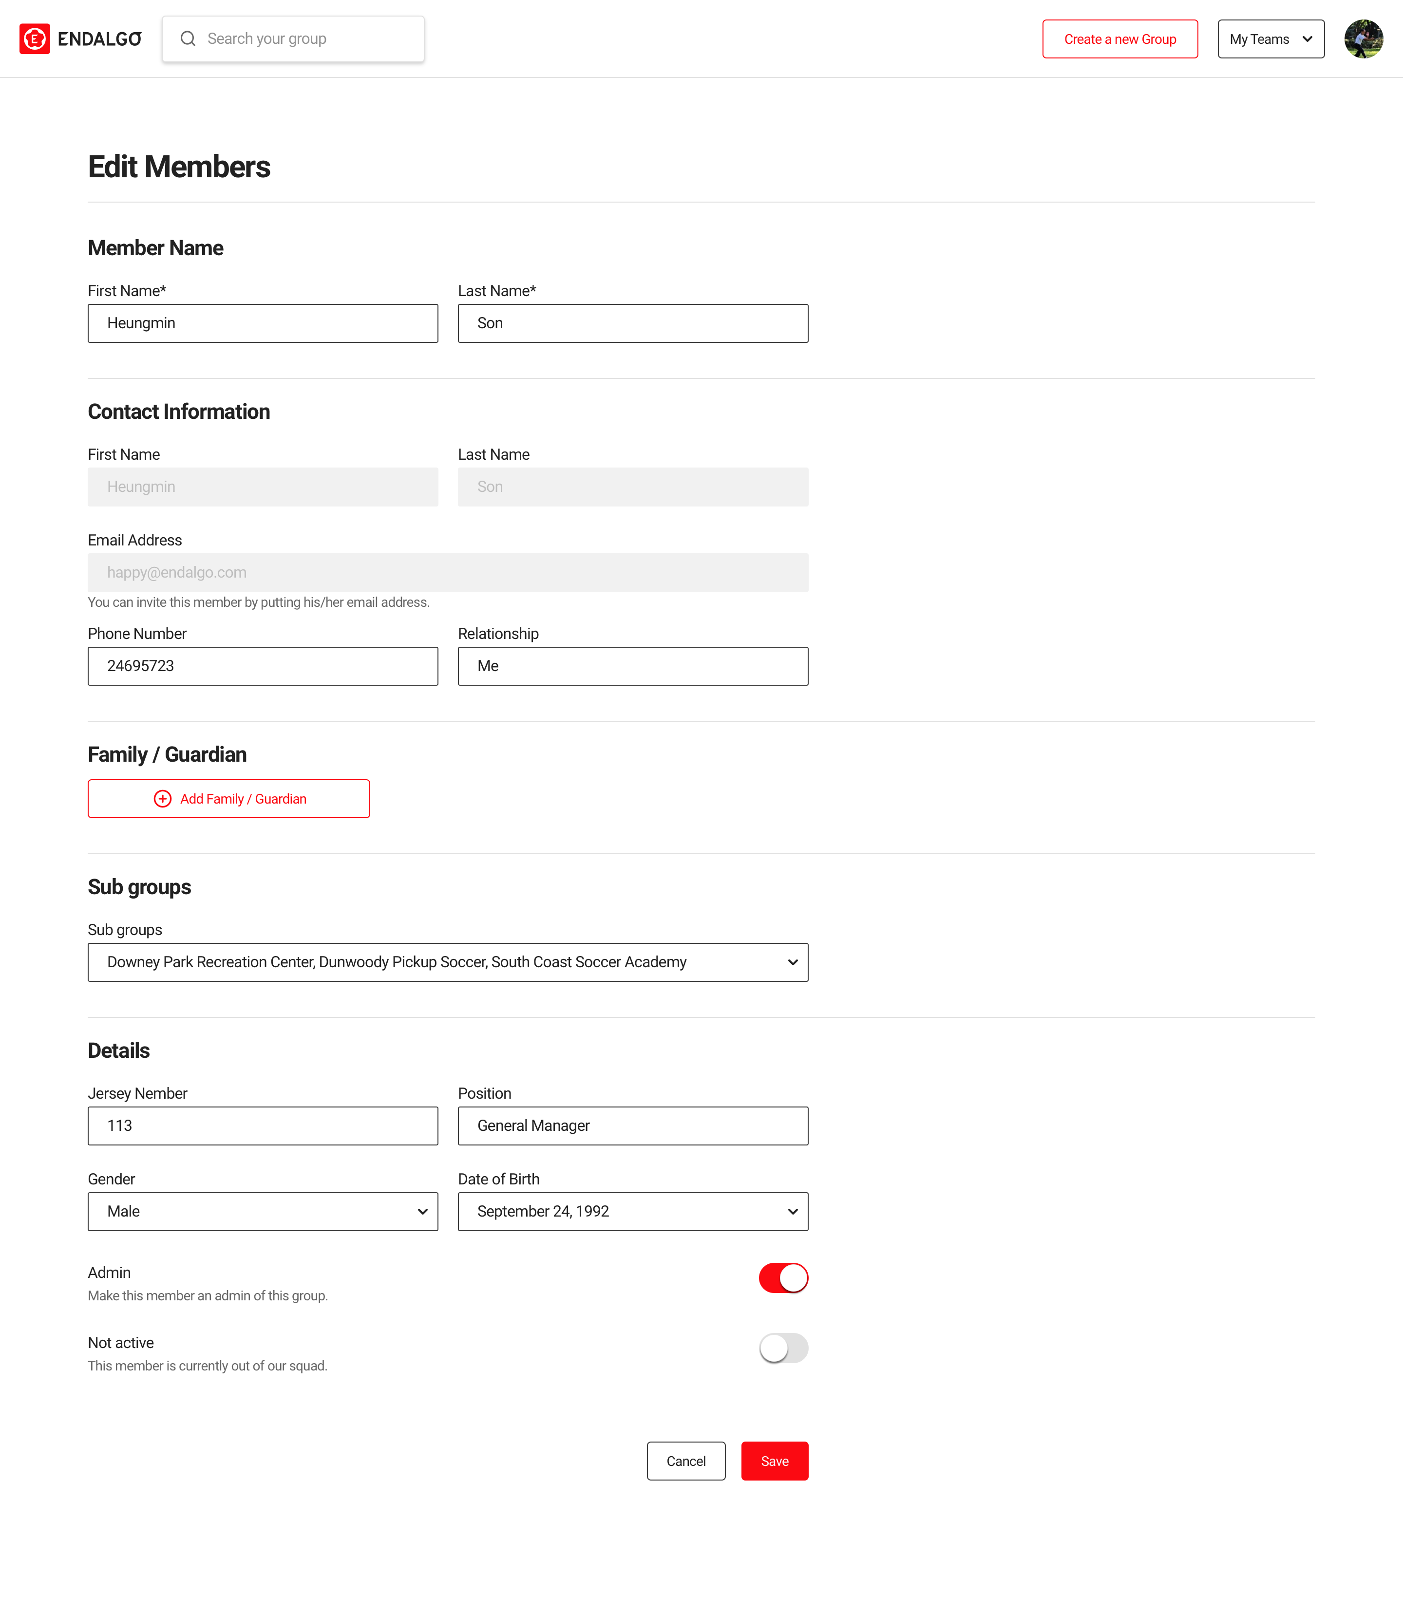Image resolution: width=1403 pixels, height=1613 pixels.
Task: Click the plus circle icon for guardian
Action: click(163, 798)
